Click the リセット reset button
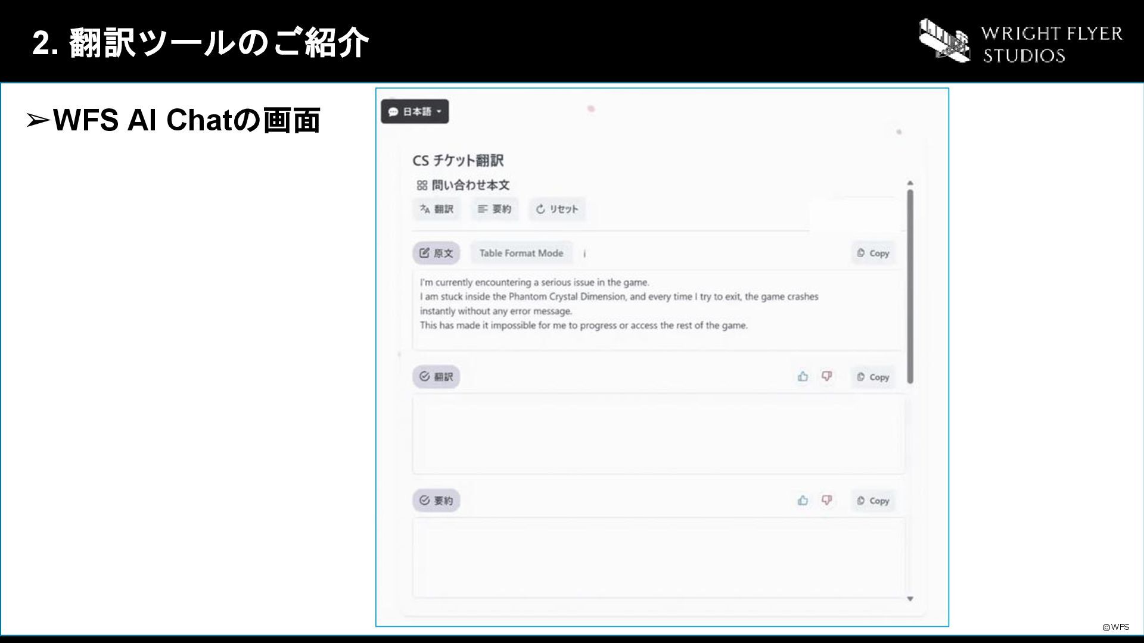This screenshot has width=1144, height=643. click(557, 209)
